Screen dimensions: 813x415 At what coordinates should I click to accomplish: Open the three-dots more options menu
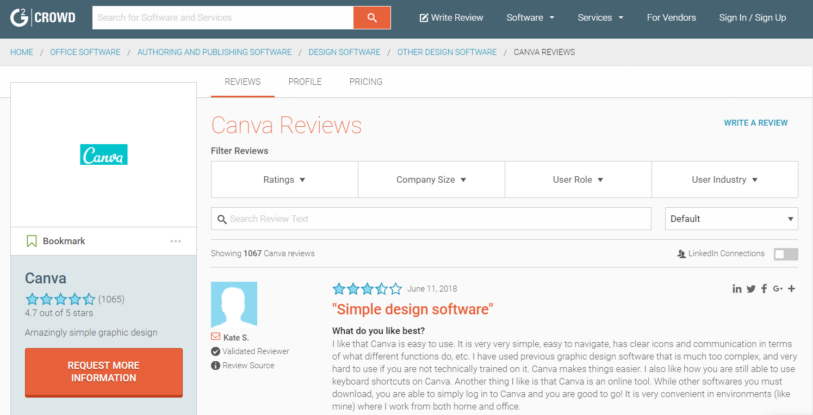coord(176,241)
